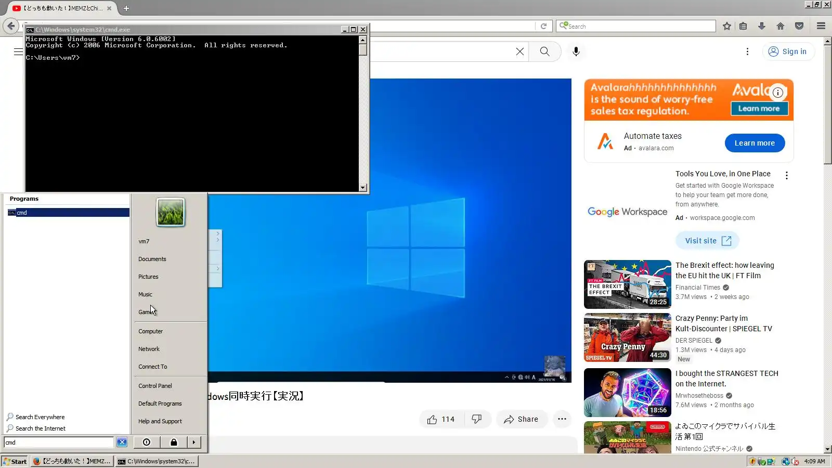This screenshot has width=832, height=468.
Task: Click the security shield tray icon
Action: (x=752, y=461)
